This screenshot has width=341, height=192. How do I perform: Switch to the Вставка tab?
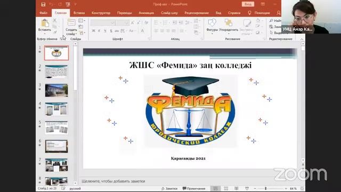click(x=79, y=13)
